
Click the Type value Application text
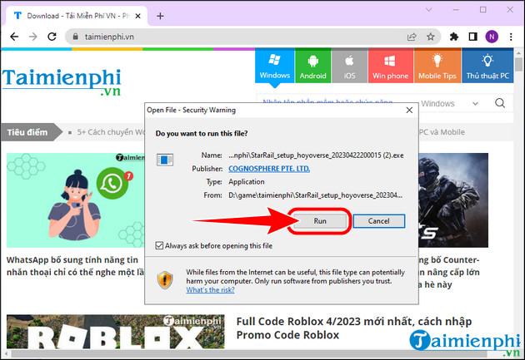point(247,182)
